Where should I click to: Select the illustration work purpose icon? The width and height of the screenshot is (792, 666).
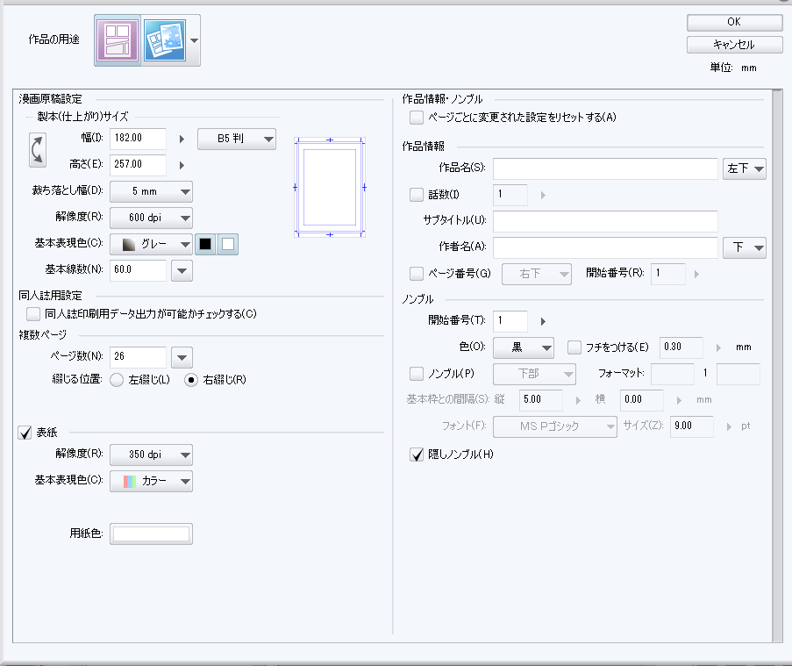(x=165, y=40)
